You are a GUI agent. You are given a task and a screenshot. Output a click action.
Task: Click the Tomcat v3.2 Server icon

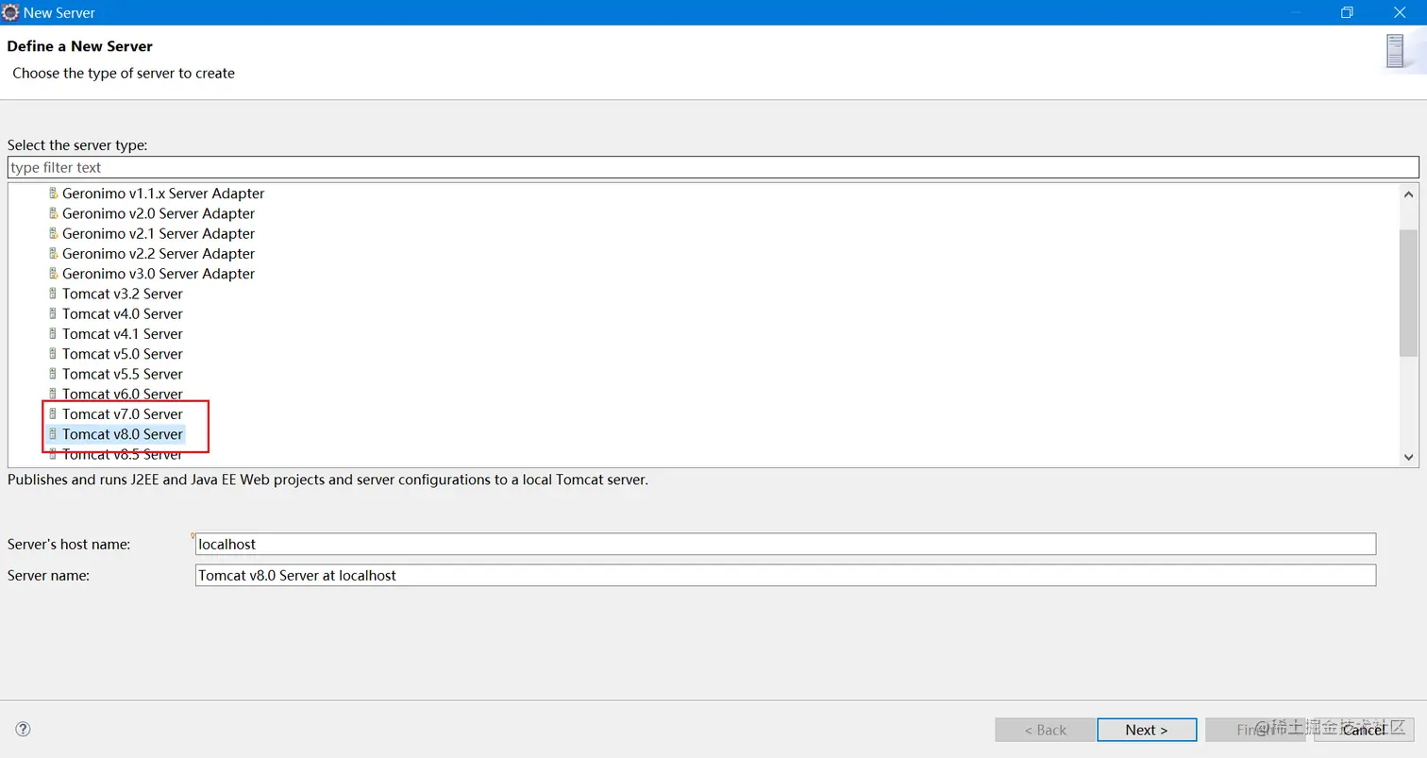pos(53,294)
